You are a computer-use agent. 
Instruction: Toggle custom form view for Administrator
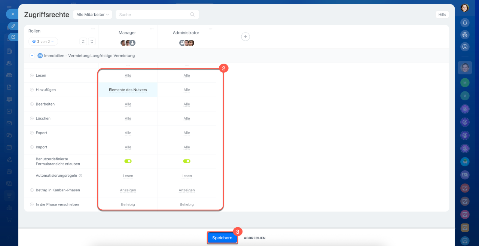point(187,161)
